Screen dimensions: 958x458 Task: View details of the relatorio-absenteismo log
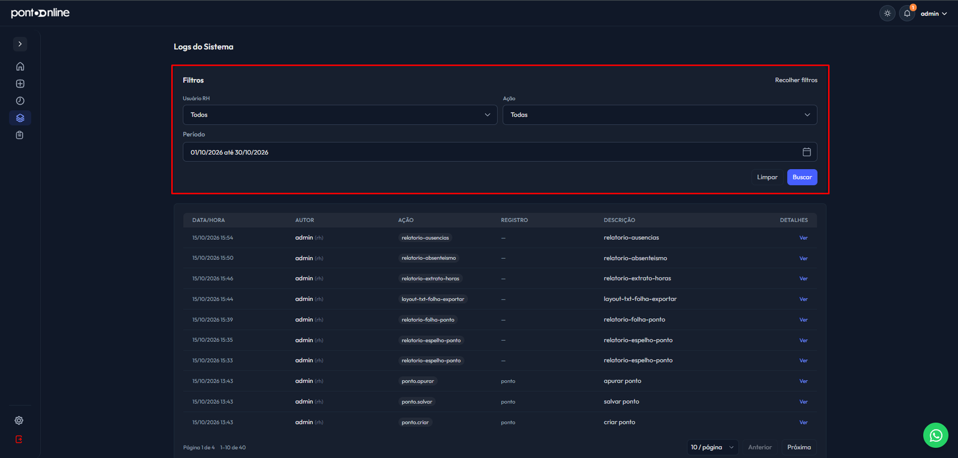pos(804,258)
